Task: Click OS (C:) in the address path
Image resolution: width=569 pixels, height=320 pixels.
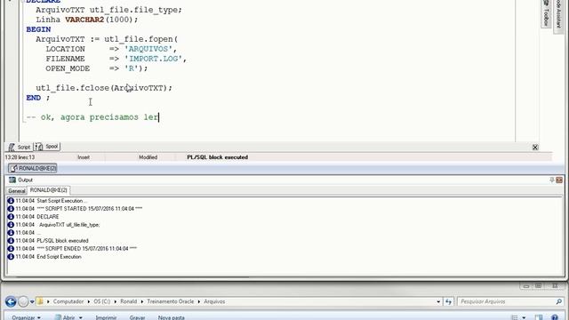Action: pyautogui.click(x=101, y=301)
